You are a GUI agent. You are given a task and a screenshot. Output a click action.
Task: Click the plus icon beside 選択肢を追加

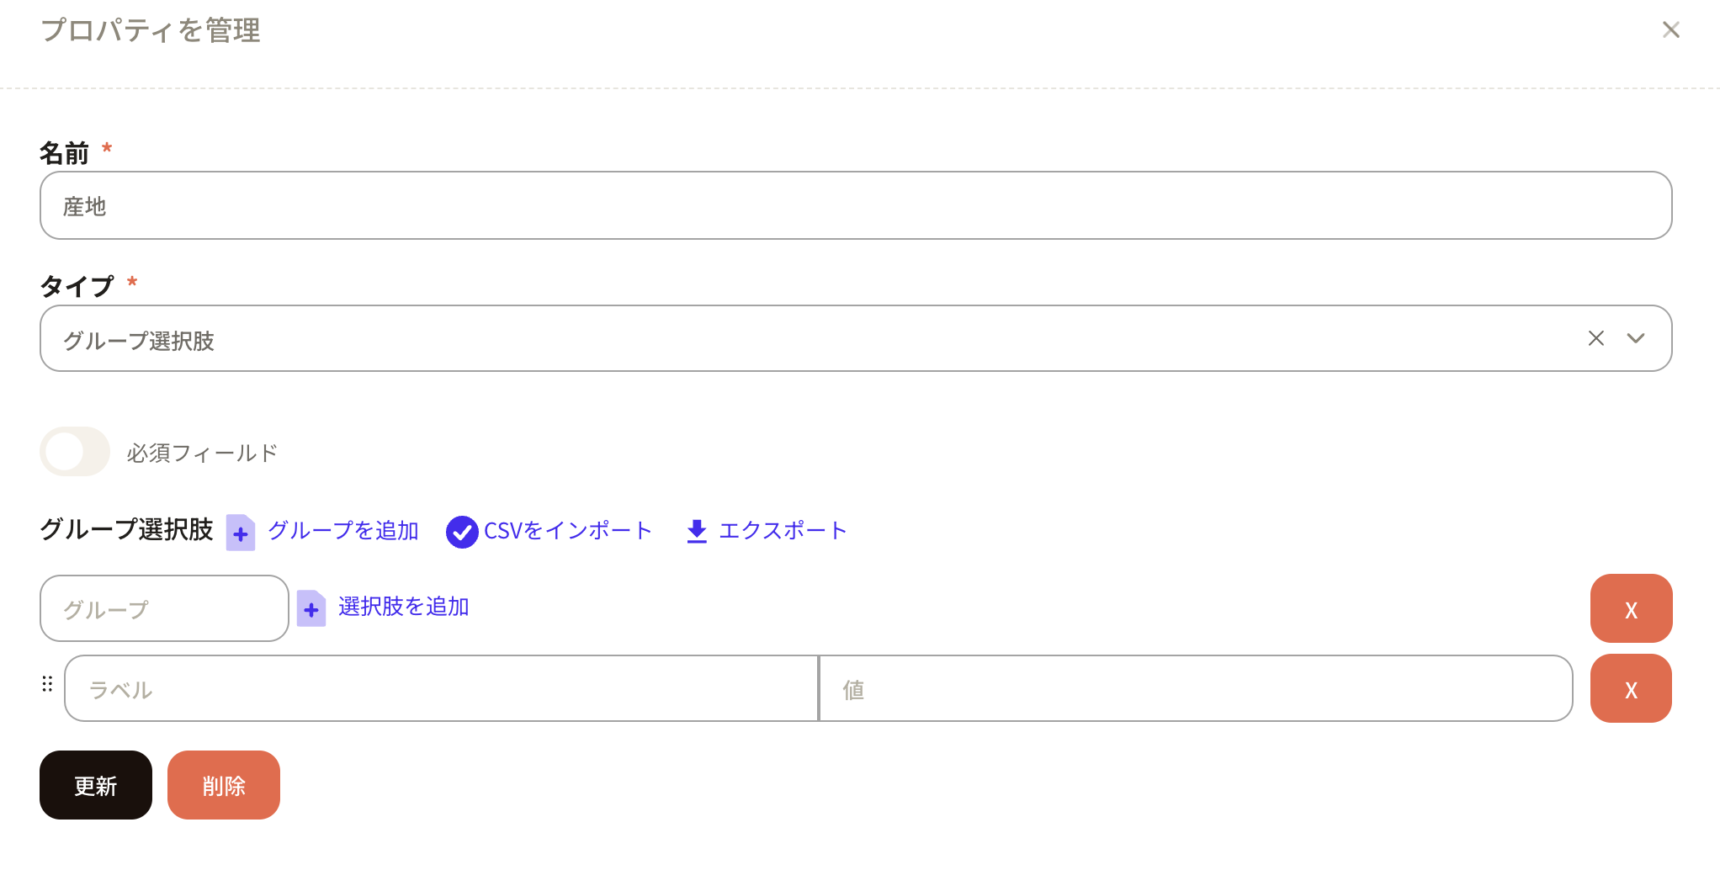(311, 608)
